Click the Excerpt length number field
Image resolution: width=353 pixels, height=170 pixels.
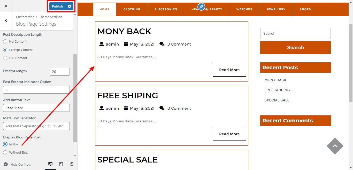[60, 72]
